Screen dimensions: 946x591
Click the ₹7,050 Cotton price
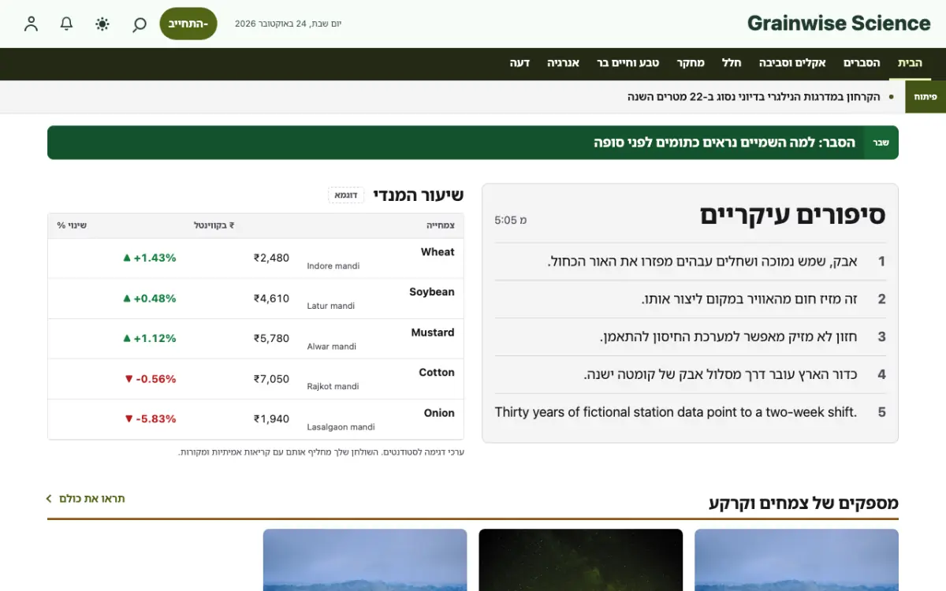(271, 379)
